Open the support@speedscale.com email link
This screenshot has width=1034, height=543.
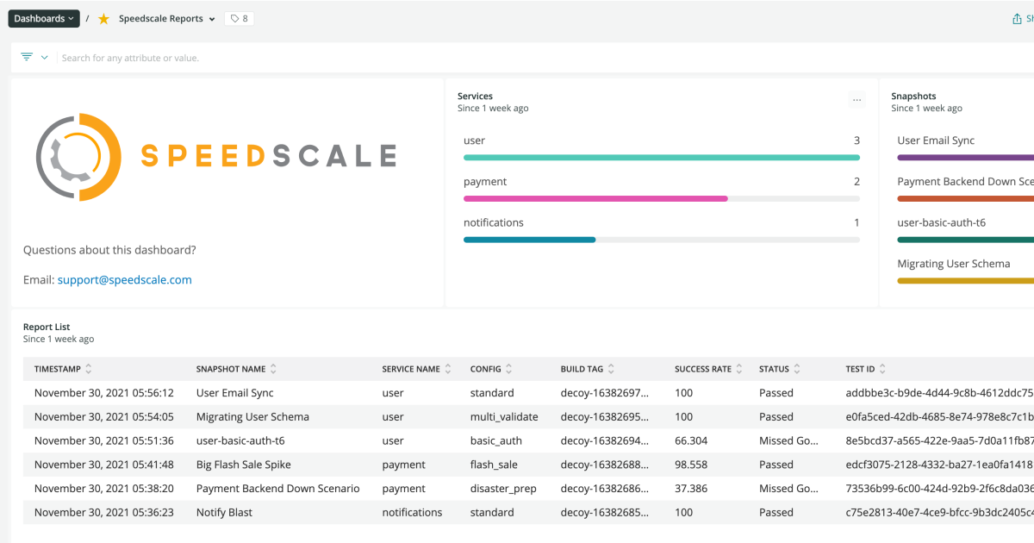click(125, 280)
